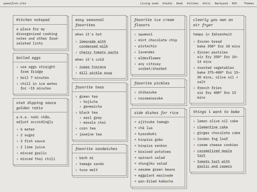Image resolution: width=257 pixels, height=192 pixels.
Task: Select the 'ajitsuke tamago' item
Action: tap(153, 122)
